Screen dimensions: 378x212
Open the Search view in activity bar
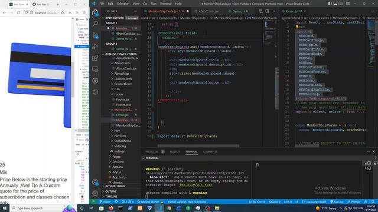(95, 24)
